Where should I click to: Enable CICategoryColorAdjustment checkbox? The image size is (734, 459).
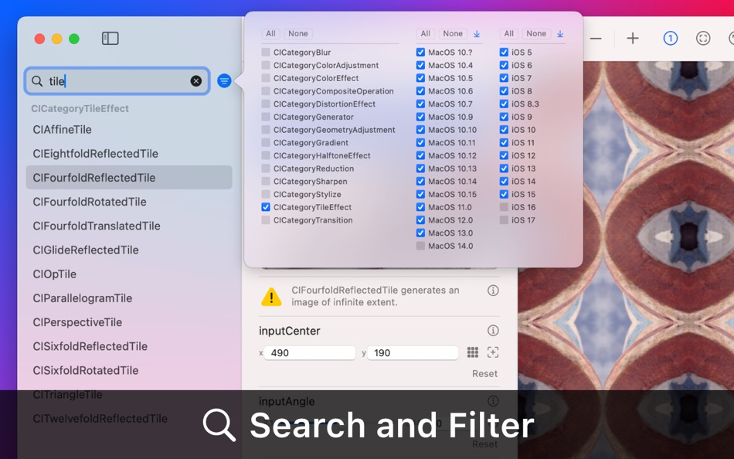coord(266,65)
